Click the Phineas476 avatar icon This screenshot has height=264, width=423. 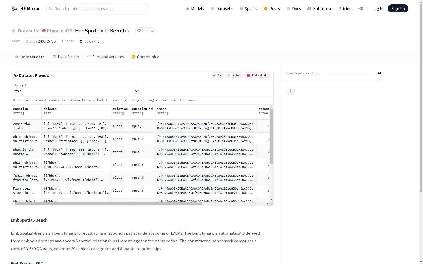[44, 31]
